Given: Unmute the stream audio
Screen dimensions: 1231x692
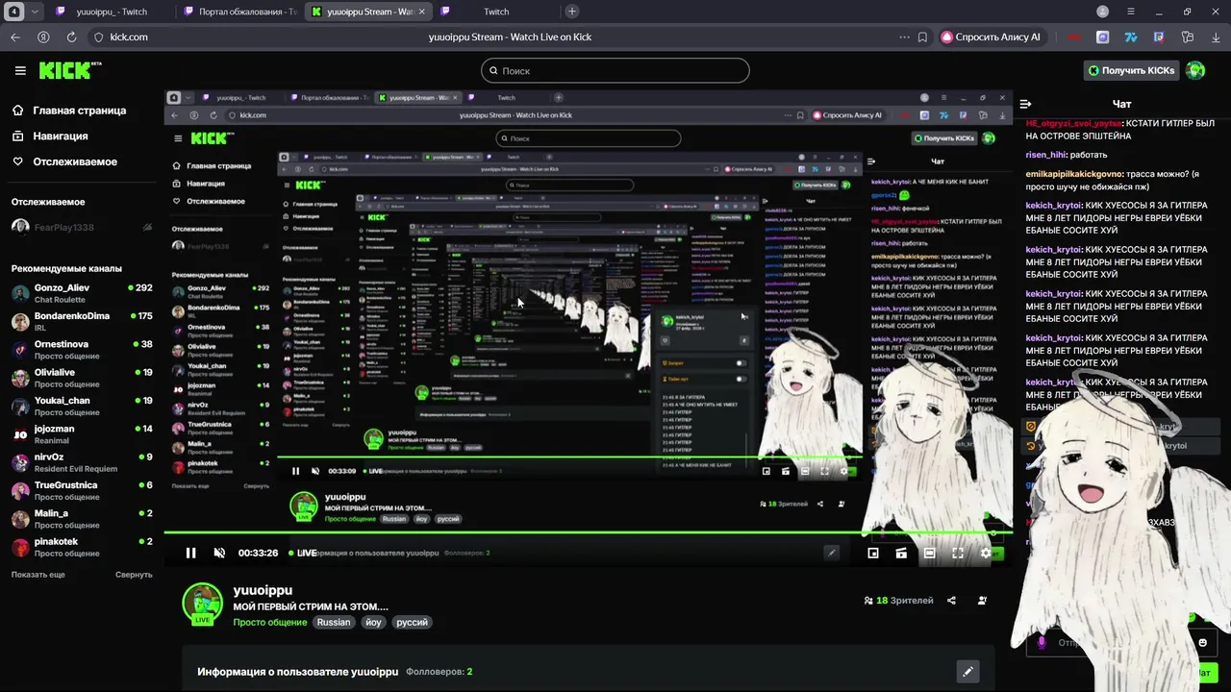Looking at the screenshot, I should coord(219,553).
